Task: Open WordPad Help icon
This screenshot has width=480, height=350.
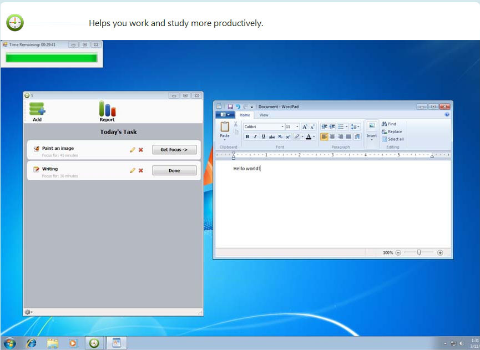Action: (447, 114)
